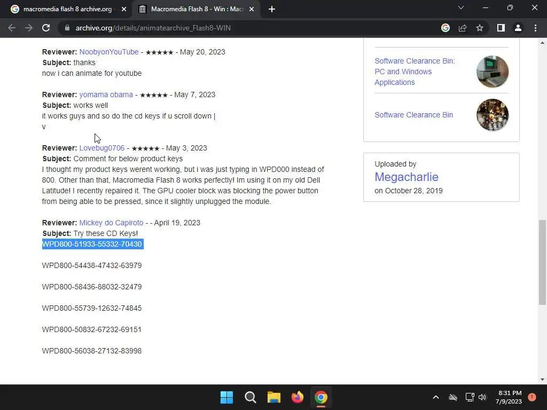
Task: Click the Software Clearance Bin thumbnail
Action: tap(492, 115)
